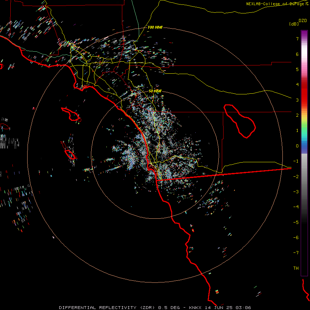This screenshot has height=310, width=310.
Task: Click the 2 dB value on color scale
Action: tap(297, 115)
